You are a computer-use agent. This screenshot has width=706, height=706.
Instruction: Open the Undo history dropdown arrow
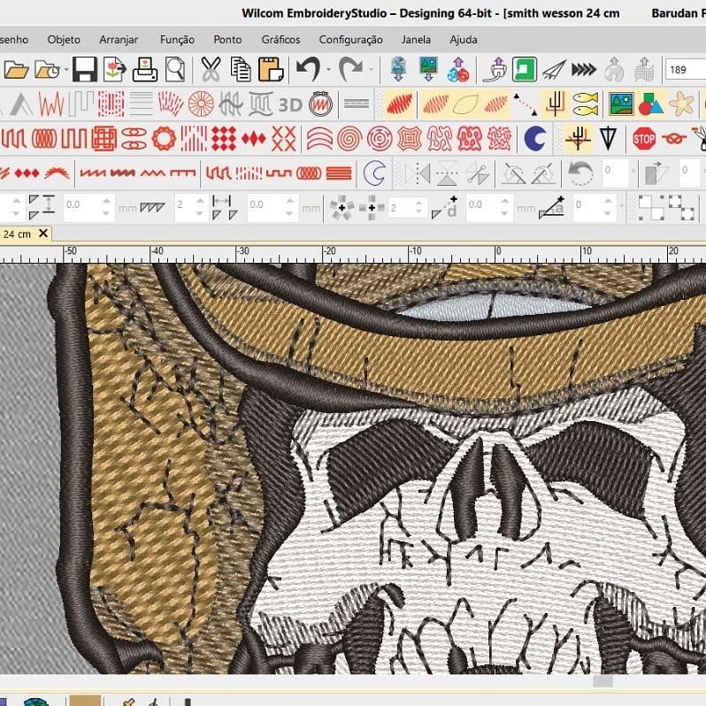[328, 70]
